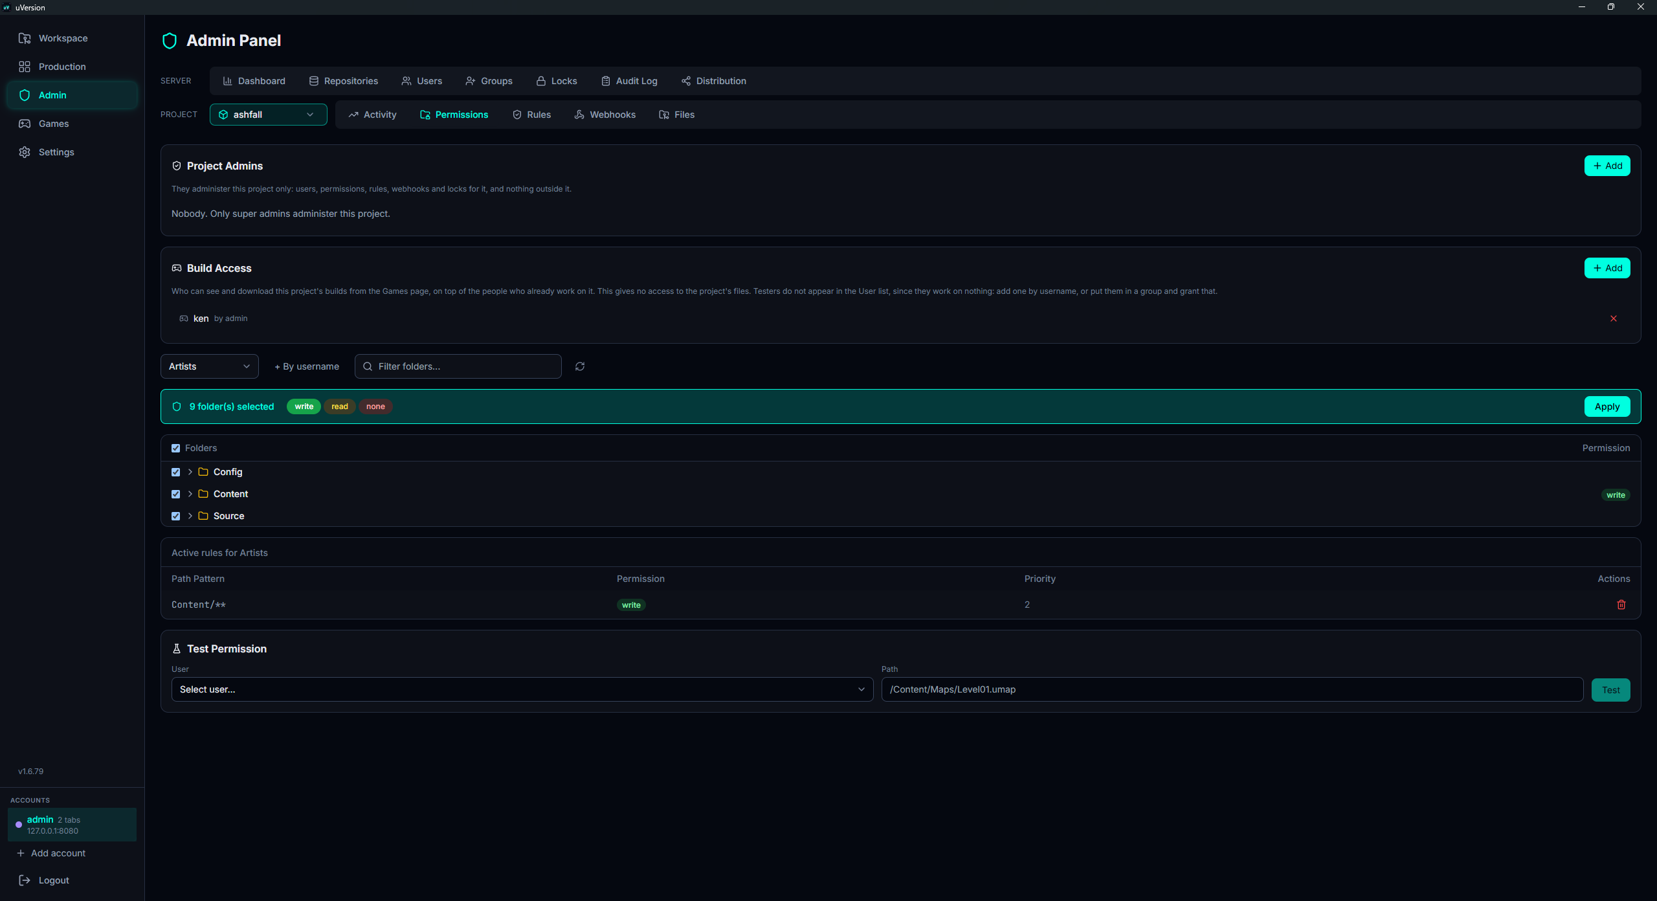Click the Logout icon
This screenshot has width=1657, height=901.
click(25, 880)
